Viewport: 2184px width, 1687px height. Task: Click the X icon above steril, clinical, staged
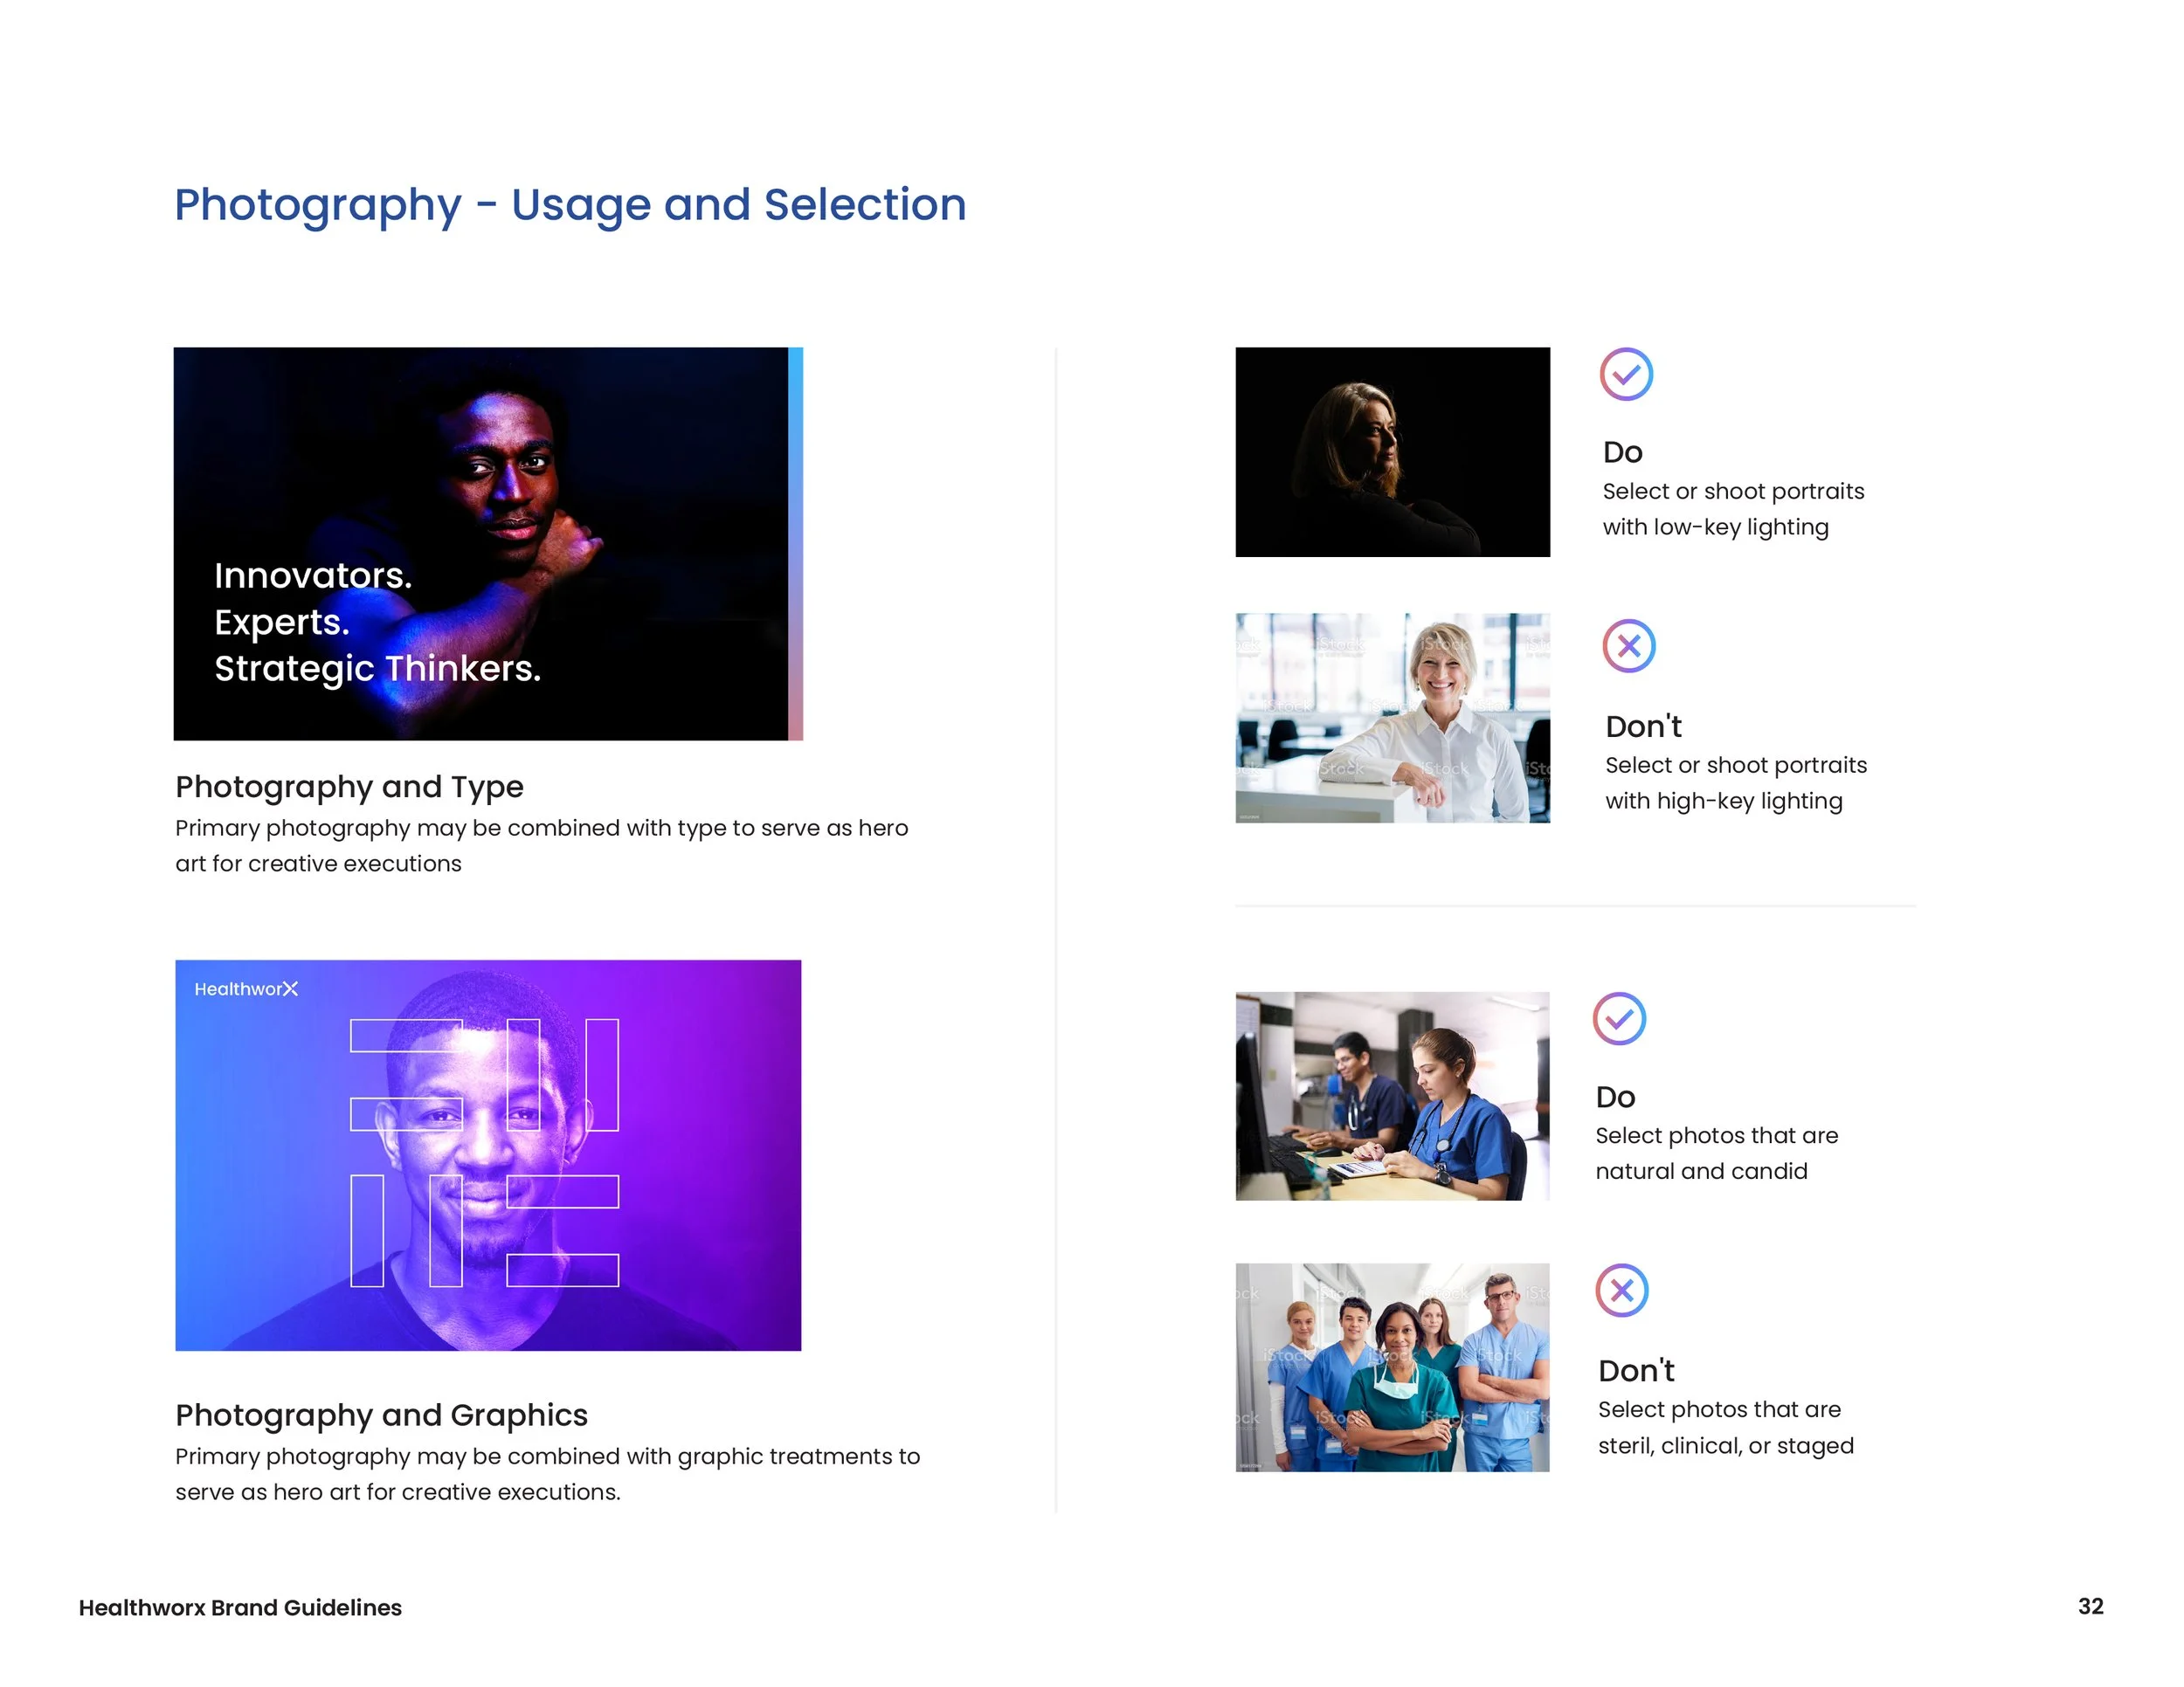pos(1622,1291)
